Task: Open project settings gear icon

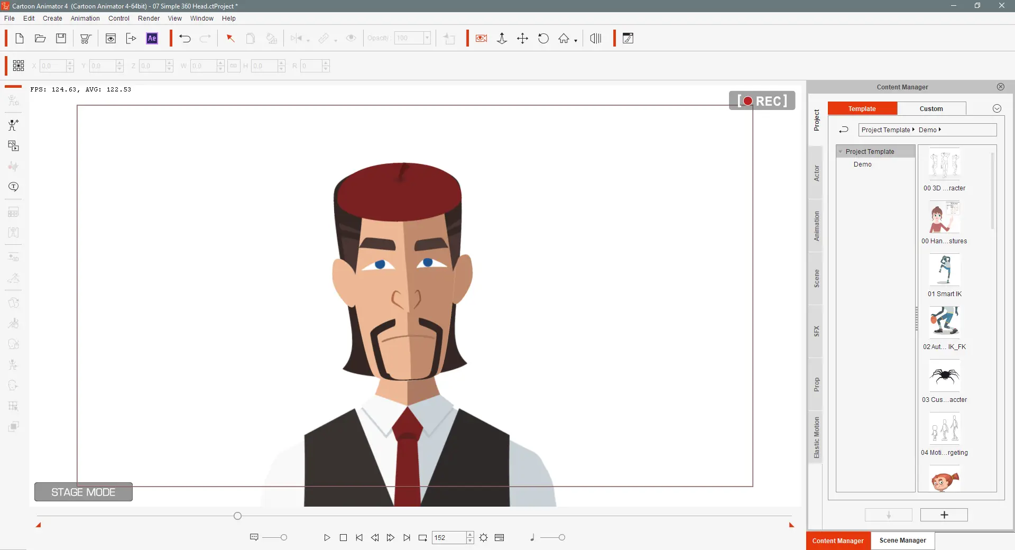Action: tap(483, 538)
